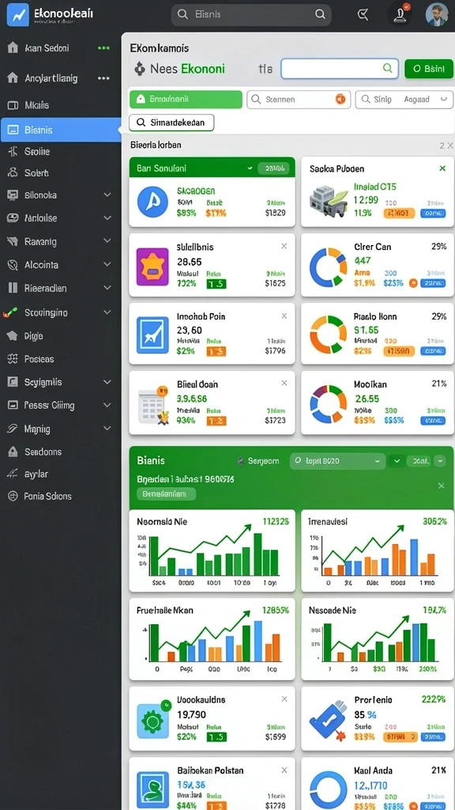Image resolution: width=455 pixels, height=810 pixels.
Task: Click the Baibekan Polstan app icon
Action: pyautogui.click(x=152, y=790)
